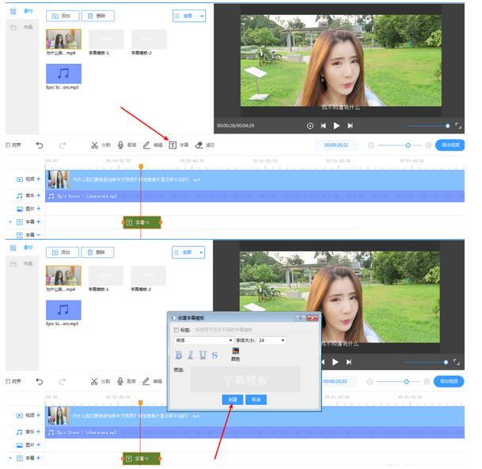Open the 颜色 color picker swatch

(235, 350)
